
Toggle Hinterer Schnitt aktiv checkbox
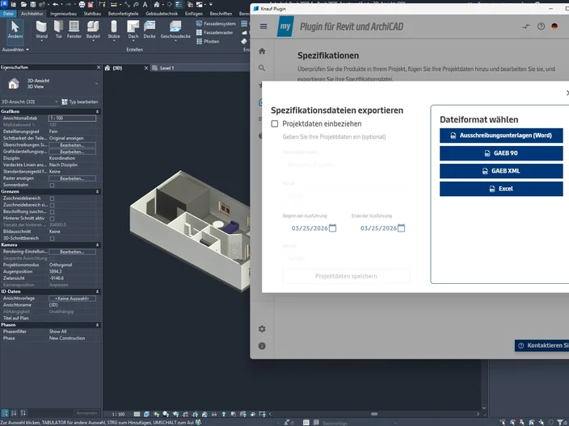pos(53,219)
